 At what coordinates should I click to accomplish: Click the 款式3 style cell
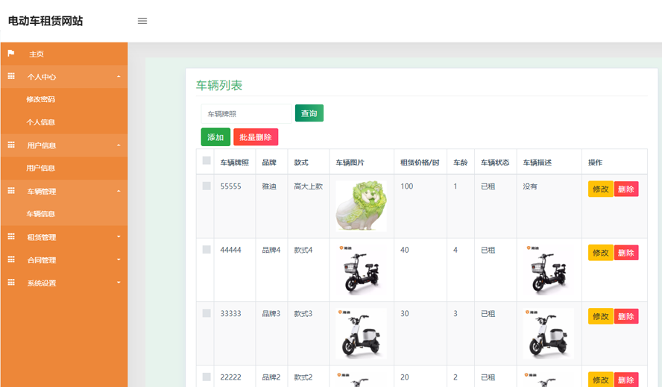point(303,313)
